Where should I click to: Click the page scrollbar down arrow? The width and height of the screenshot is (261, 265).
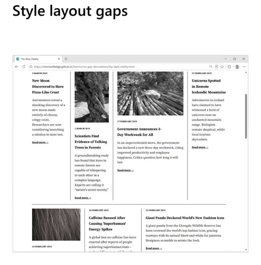pos(246,250)
